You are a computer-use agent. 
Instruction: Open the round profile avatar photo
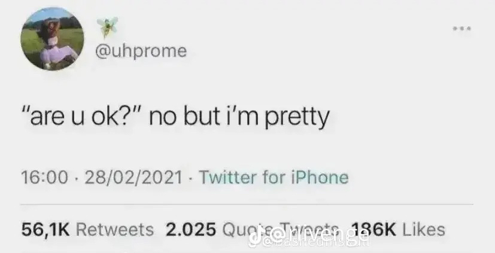click(53, 39)
